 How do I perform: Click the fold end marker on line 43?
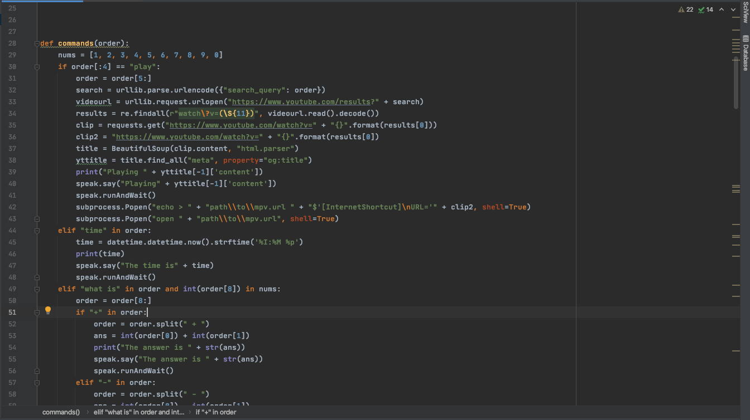(x=37, y=219)
